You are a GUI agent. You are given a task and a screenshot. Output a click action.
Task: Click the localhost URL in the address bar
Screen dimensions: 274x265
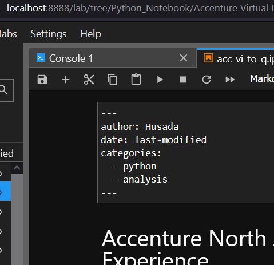(140, 8)
